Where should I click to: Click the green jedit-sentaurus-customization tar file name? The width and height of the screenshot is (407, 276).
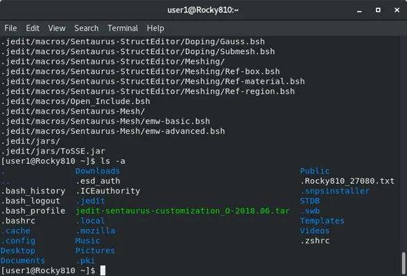[x=182, y=211]
